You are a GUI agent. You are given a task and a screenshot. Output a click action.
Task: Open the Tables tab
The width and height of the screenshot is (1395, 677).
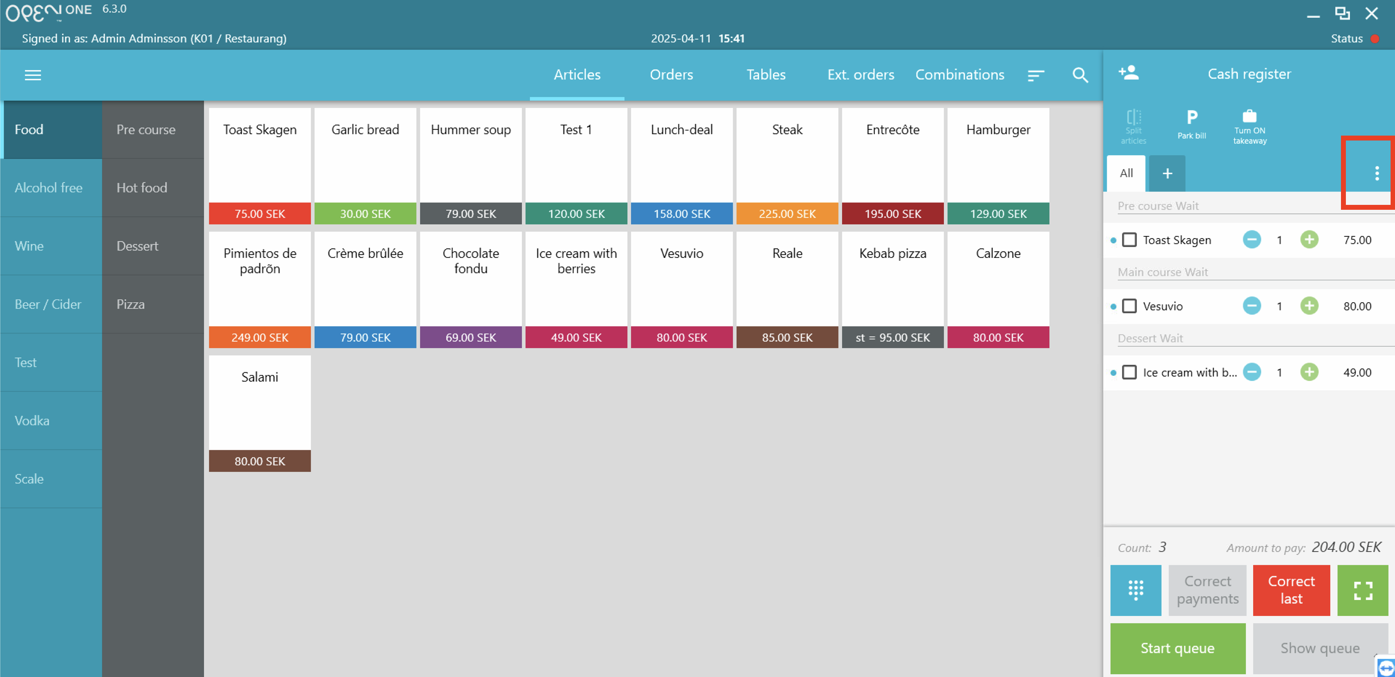(766, 75)
